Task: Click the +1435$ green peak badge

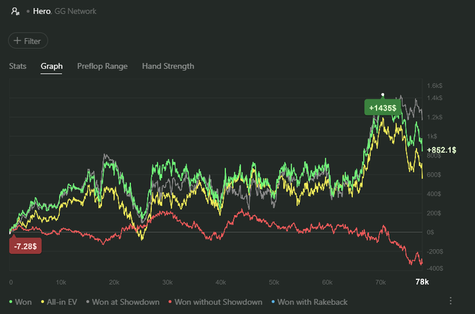Action: click(383, 108)
